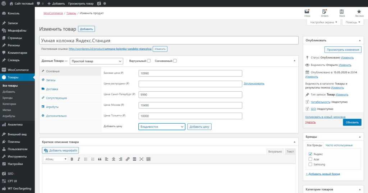This screenshot has width=368, height=193.
Task: Check the Acer brand checkbox
Action: 310,159
